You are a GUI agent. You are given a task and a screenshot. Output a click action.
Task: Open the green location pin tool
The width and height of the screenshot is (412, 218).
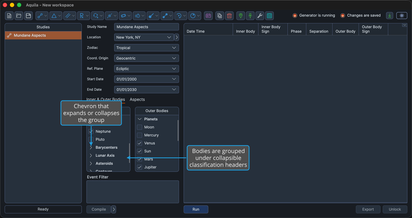pyautogui.click(x=241, y=16)
